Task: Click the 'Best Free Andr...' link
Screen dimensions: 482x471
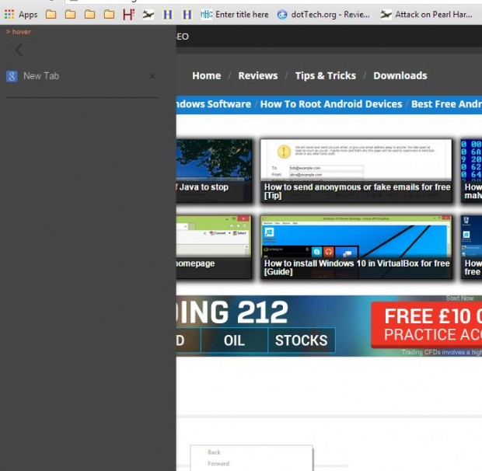Action: pyautogui.click(x=446, y=103)
